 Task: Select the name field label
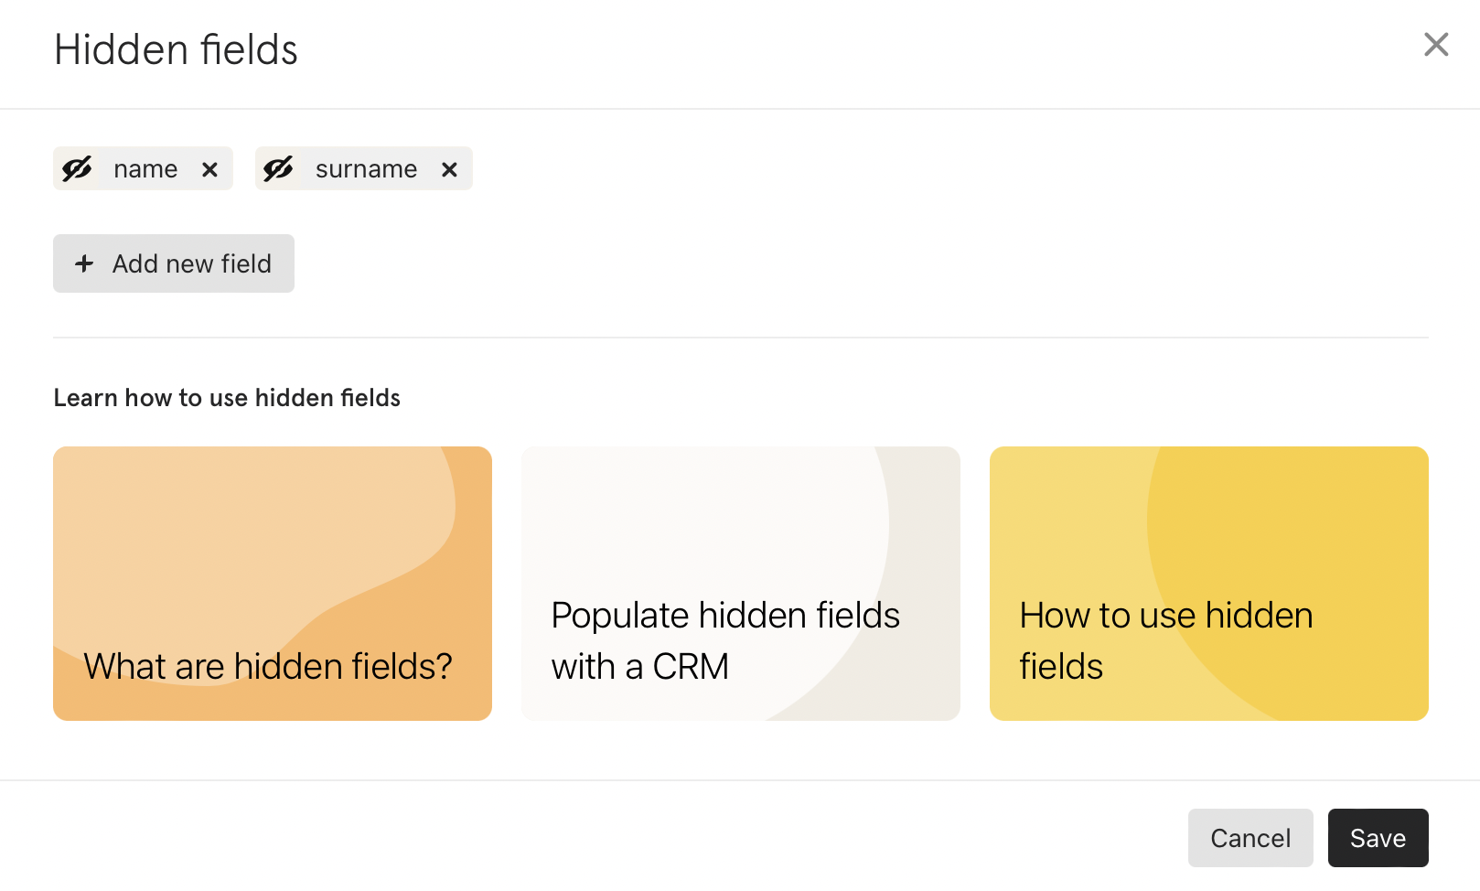point(145,169)
